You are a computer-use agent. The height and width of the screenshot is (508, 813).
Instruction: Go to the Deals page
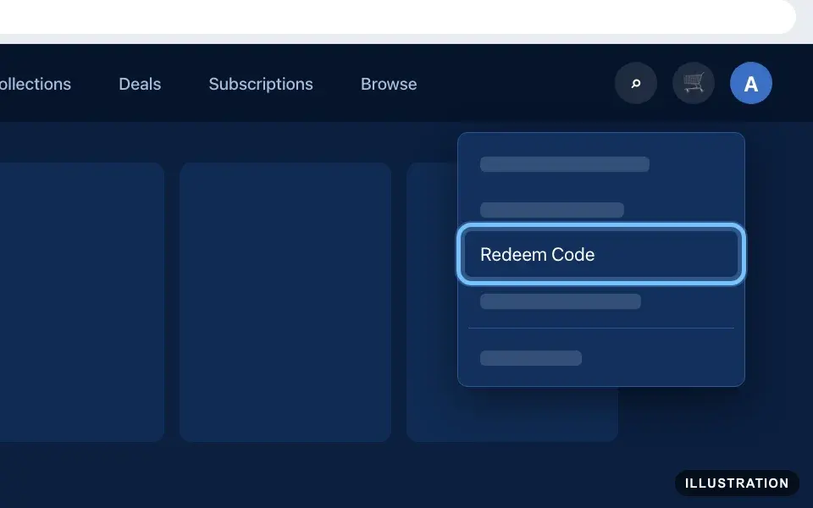click(140, 84)
